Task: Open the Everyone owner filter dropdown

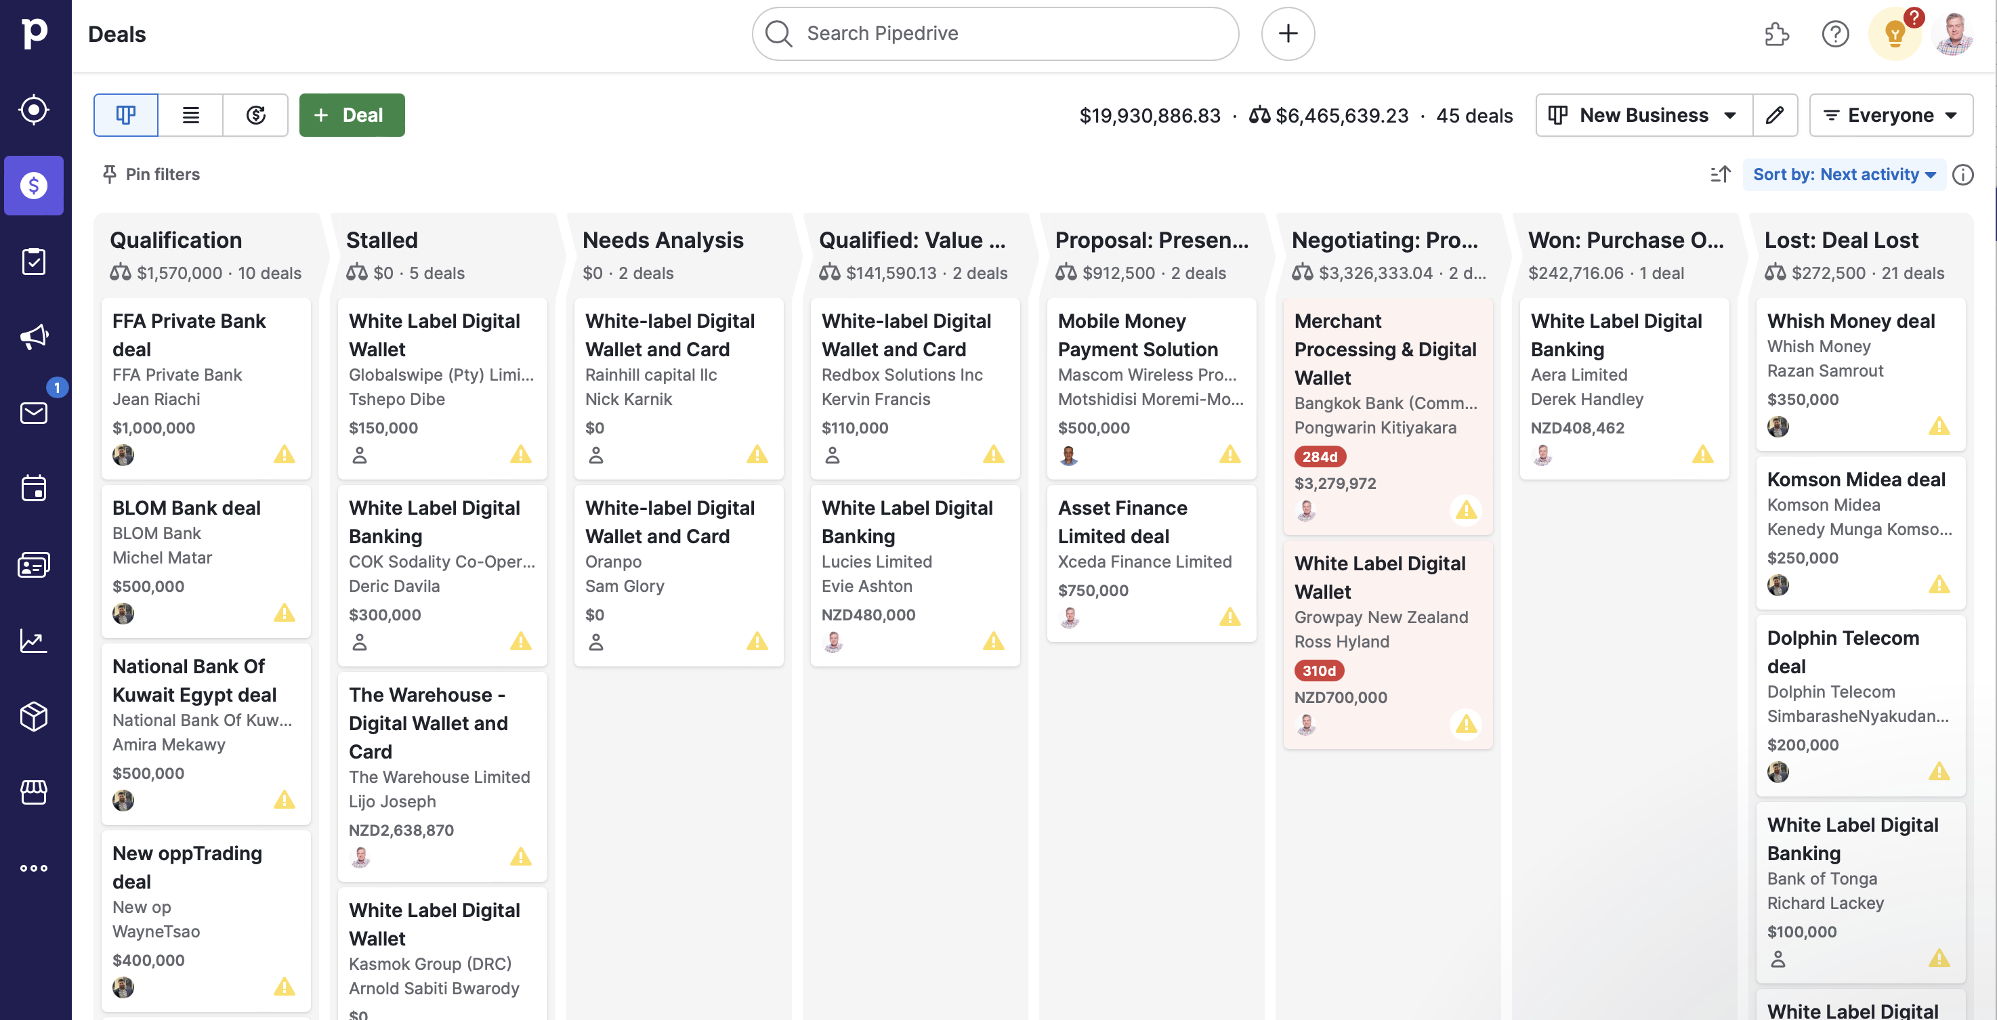Action: pyautogui.click(x=1890, y=116)
